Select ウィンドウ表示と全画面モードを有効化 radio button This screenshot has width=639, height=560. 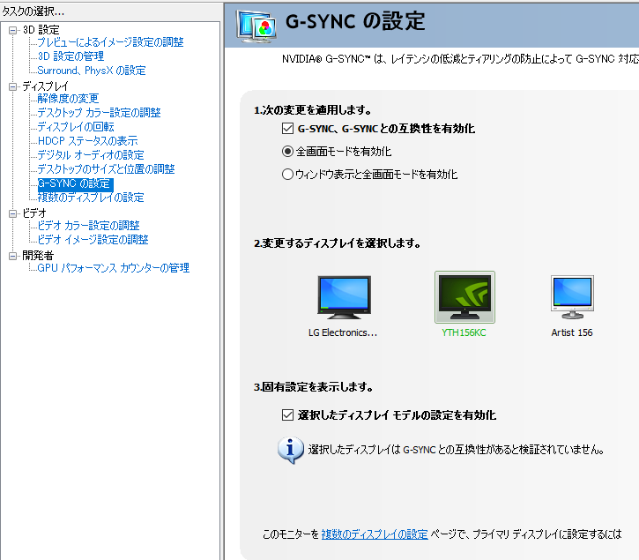287,175
